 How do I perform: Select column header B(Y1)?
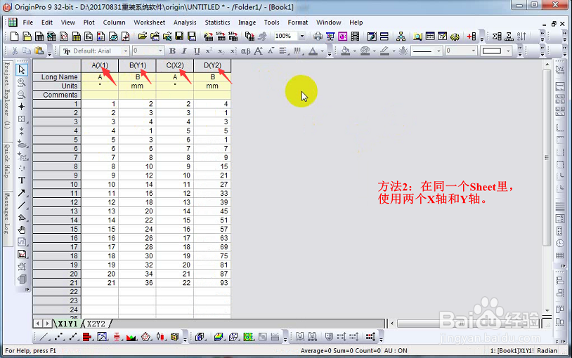point(138,65)
